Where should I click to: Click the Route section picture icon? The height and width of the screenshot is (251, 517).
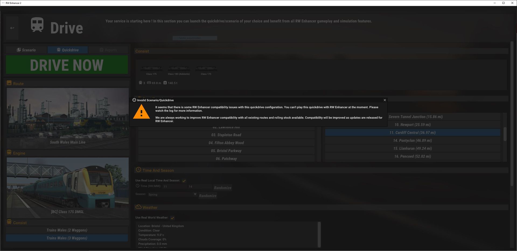point(9,83)
